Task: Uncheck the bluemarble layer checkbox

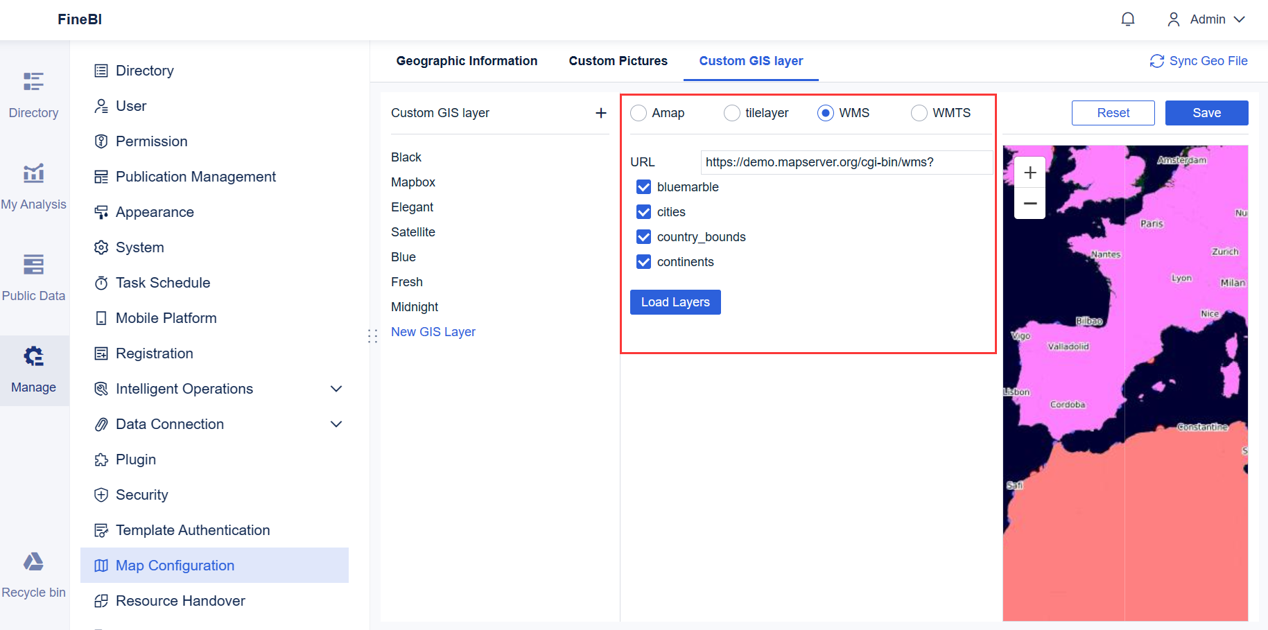Action: tap(644, 187)
